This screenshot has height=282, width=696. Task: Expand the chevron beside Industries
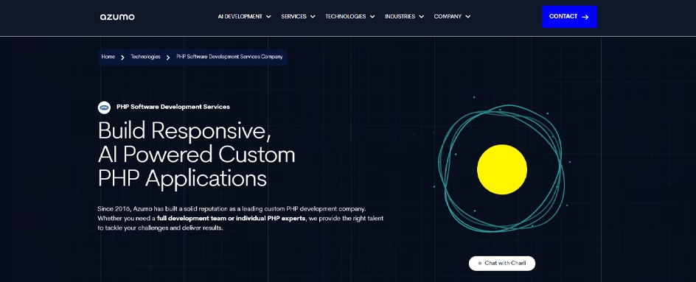(421, 17)
